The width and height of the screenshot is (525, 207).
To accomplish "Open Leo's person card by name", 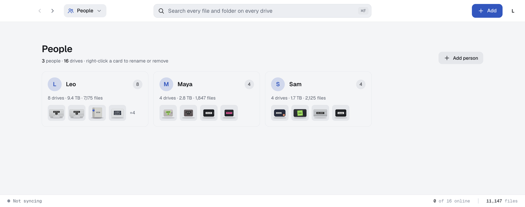I will click(71, 84).
